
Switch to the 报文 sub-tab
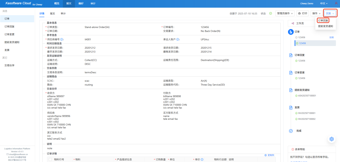52,13
